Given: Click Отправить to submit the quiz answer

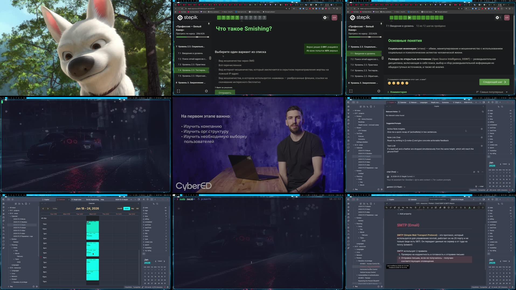Looking at the screenshot, I should point(225,93).
